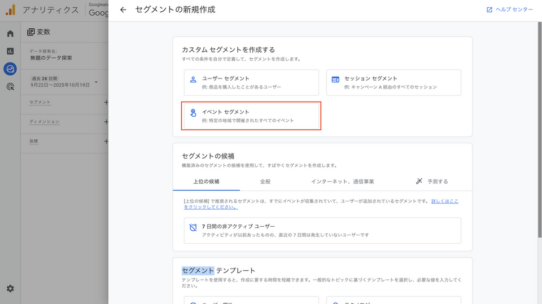Select 7 日間の非アクティブ ユーザー suggestion
The height and width of the screenshot is (304, 542).
[322, 230]
